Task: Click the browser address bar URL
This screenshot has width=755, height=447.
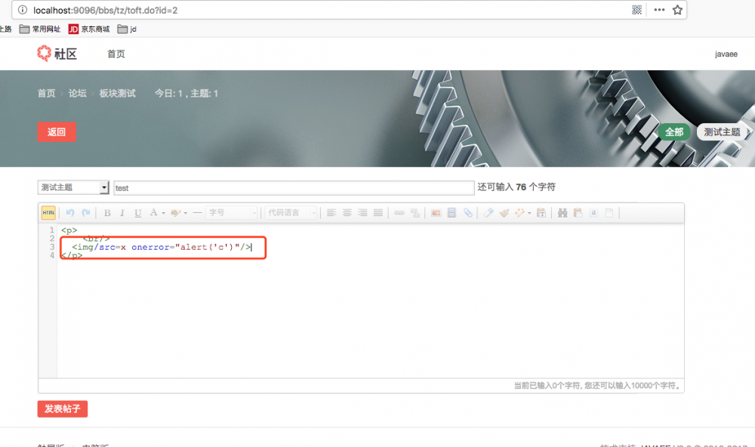Action: [x=106, y=10]
